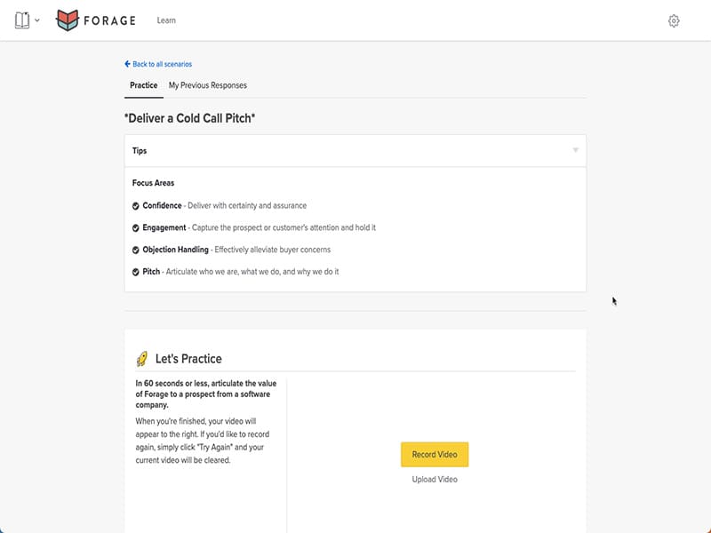Click the Engagement checkmark icon
711x533 pixels.
135,227
